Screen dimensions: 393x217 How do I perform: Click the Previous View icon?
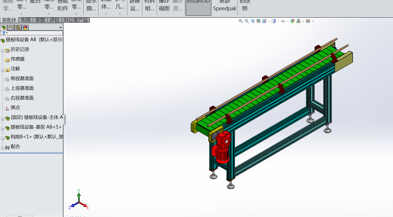(253, 21)
